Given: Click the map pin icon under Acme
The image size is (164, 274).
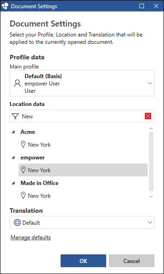Looking at the screenshot, I should pyautogui.click(x=23, y=145).
